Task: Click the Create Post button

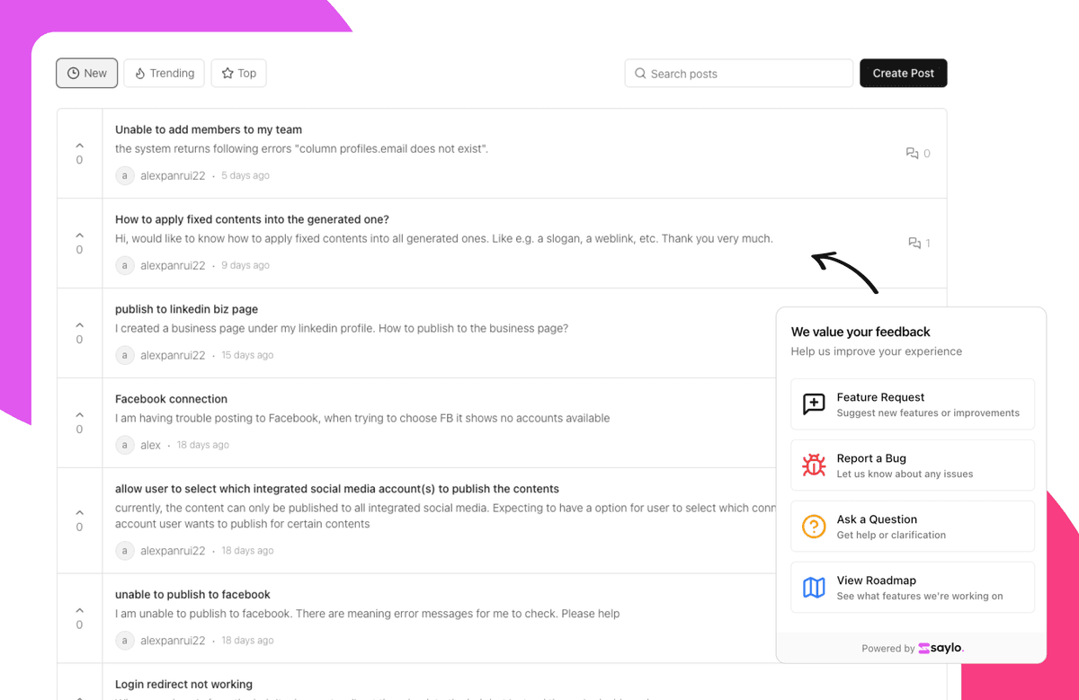Action: click(903, 73)
